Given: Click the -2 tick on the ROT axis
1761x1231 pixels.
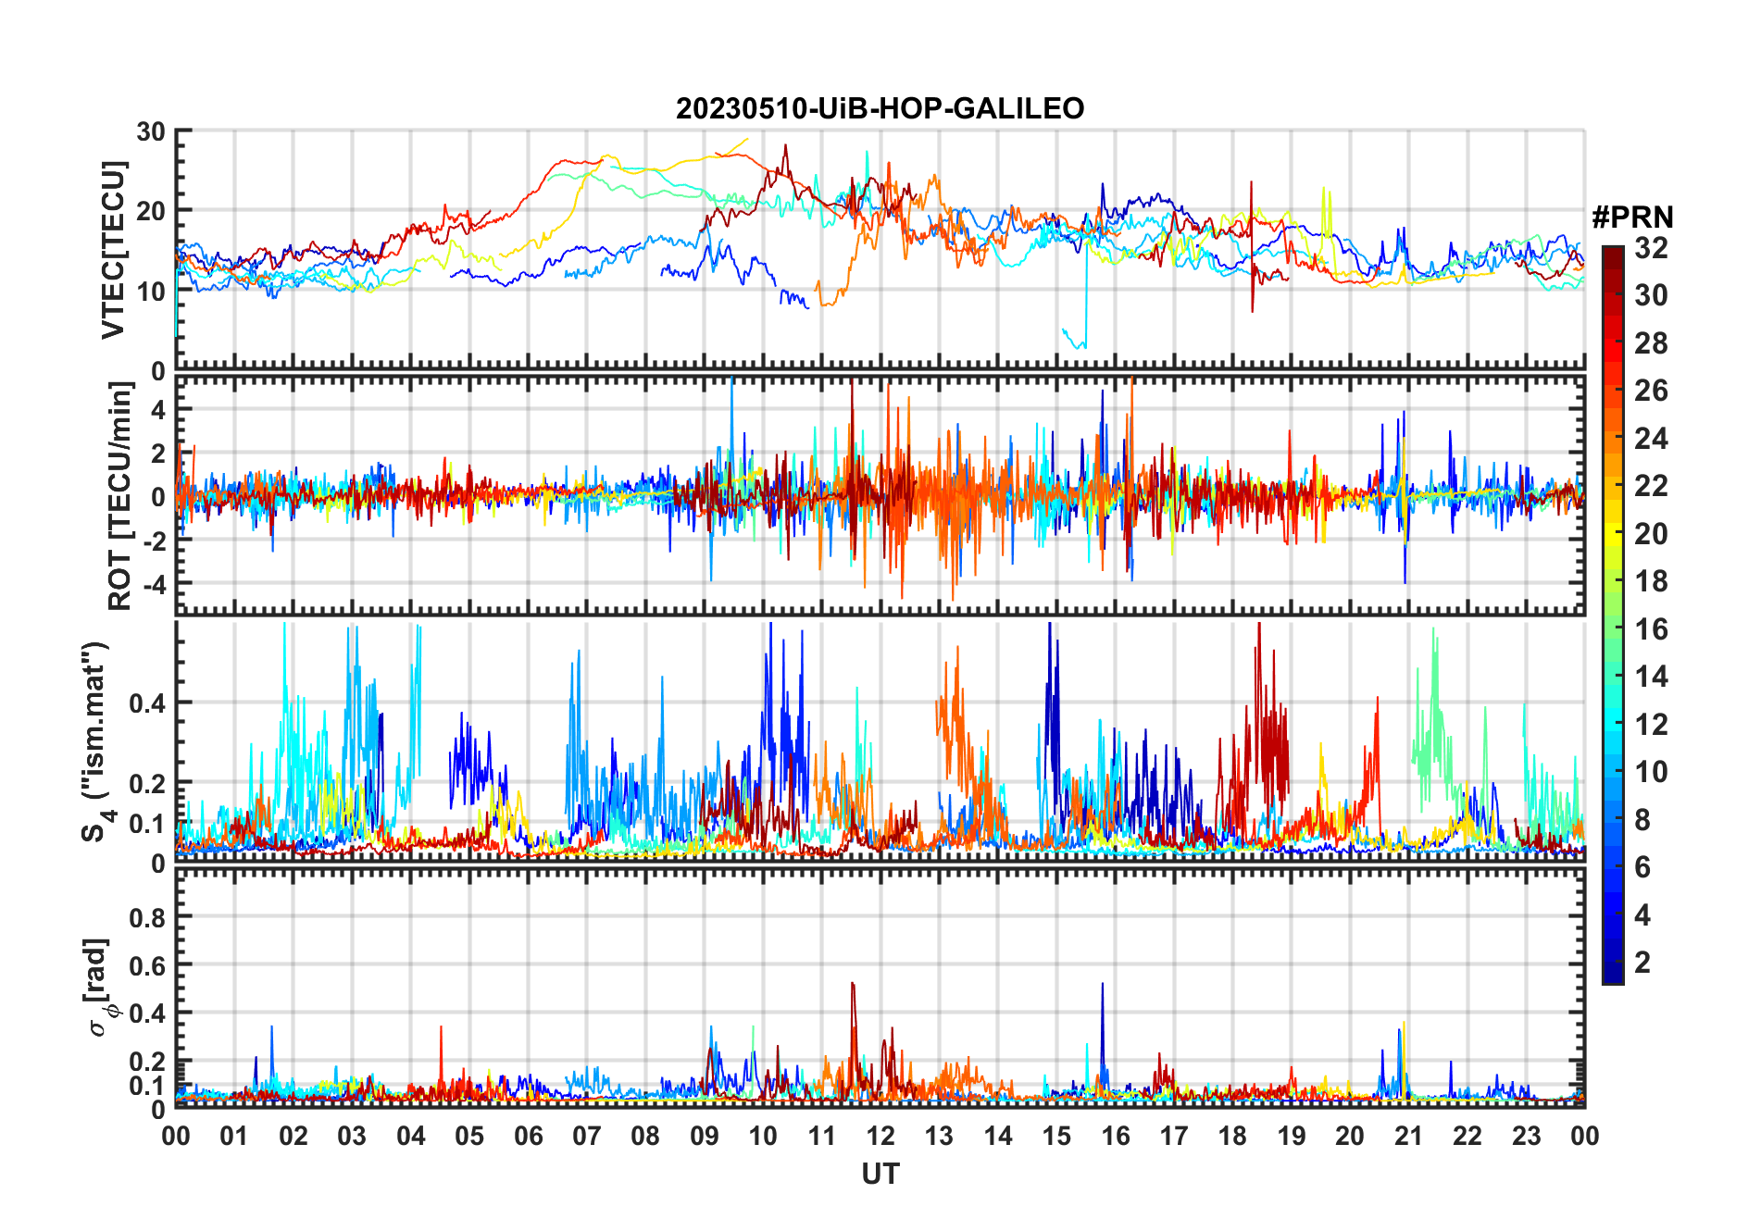Looking at the screenshot, I should pyautogui.click(x=154, y=541).
